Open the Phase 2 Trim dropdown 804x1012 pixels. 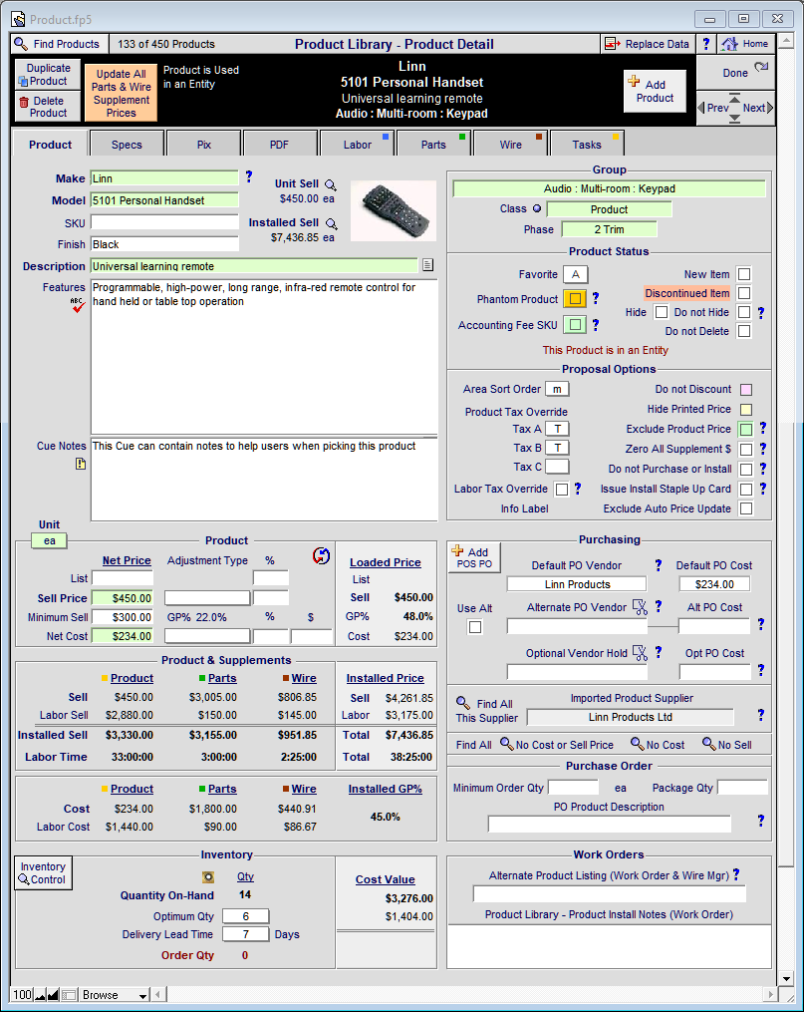click(609, 229)
